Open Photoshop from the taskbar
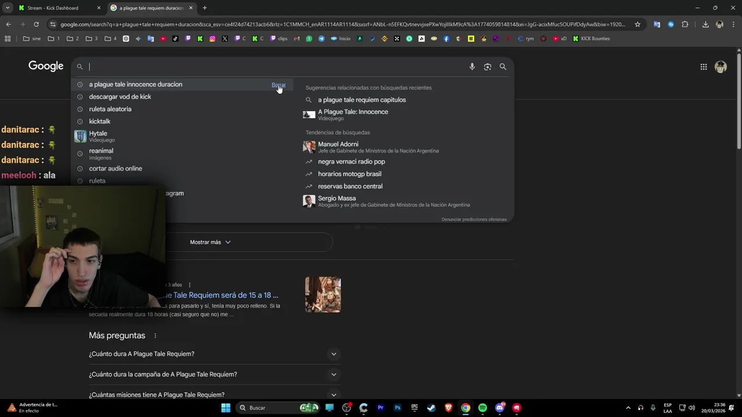Viewport: 742px width, 417px height. pyautogui.click(x=398, y=408)
